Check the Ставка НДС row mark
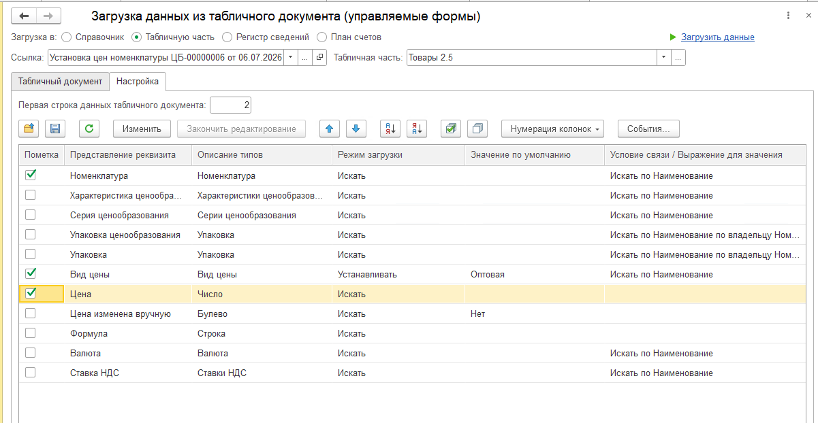This screenshot has width=818, height=423. (x=31, y=373)
